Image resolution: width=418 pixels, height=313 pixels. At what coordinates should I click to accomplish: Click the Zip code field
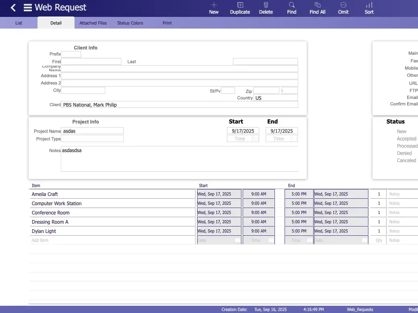click(x=266, y=90)
